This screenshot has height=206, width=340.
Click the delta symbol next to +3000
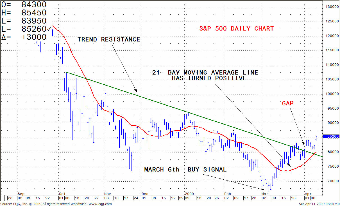pos(4,37)
